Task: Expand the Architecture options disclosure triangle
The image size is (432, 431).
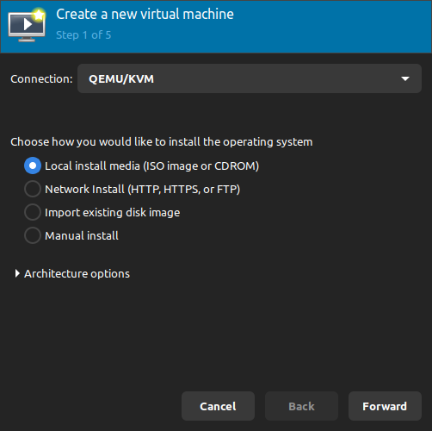Action: click(x=17, y=273)
